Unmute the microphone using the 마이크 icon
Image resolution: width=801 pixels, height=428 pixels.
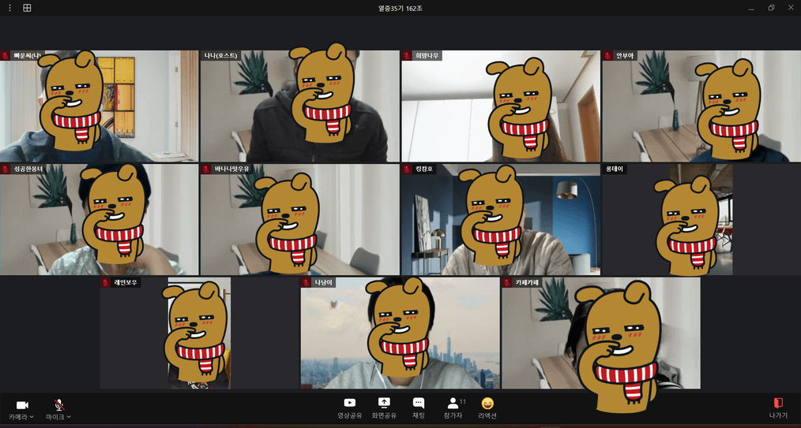pyautogui.click(x=60, y=405)
